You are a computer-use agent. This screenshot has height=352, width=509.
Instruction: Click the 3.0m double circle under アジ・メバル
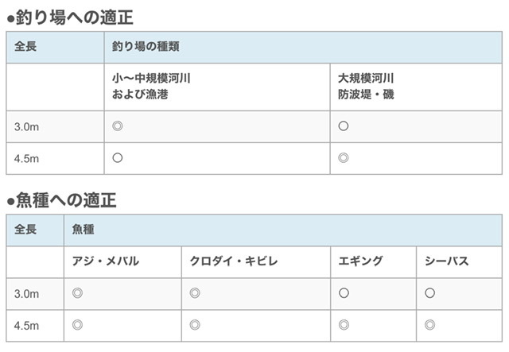tap(77, 293)
